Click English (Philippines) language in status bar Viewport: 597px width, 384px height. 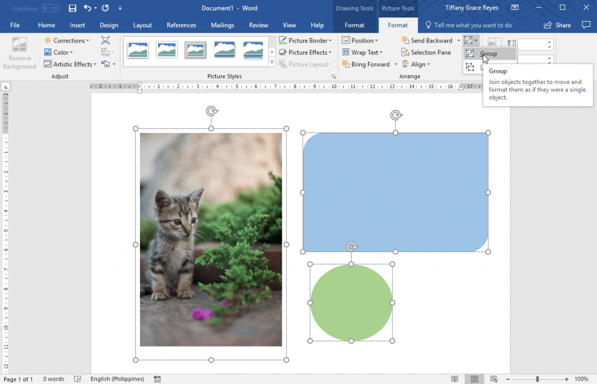118,378
